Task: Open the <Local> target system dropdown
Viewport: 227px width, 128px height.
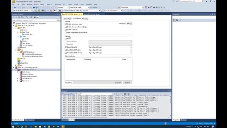Action: coord(91,11)
